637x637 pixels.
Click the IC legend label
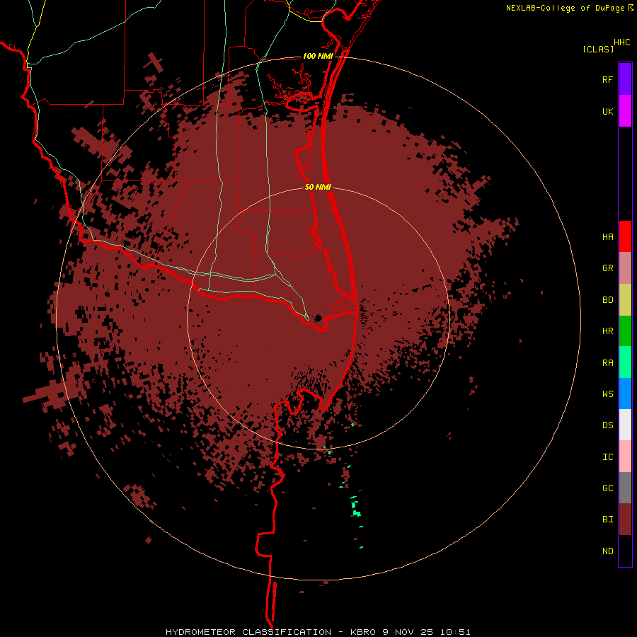pos(607,457)
